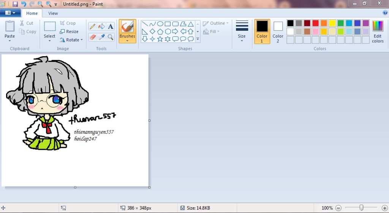Customize Quick Access Toolbar dropdown arrow
This screenshot has width=389, height=213.
pos(56,4)
